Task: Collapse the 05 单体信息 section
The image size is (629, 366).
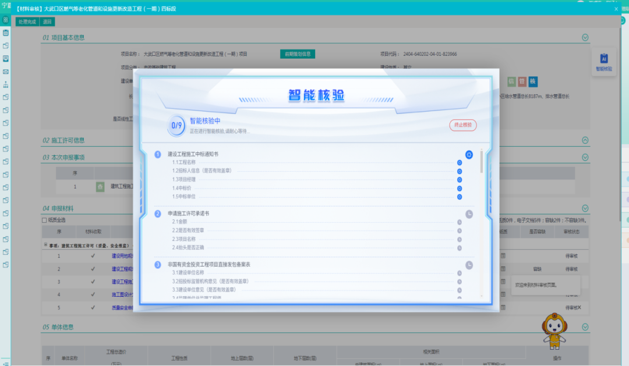Action: coord(585,327)
